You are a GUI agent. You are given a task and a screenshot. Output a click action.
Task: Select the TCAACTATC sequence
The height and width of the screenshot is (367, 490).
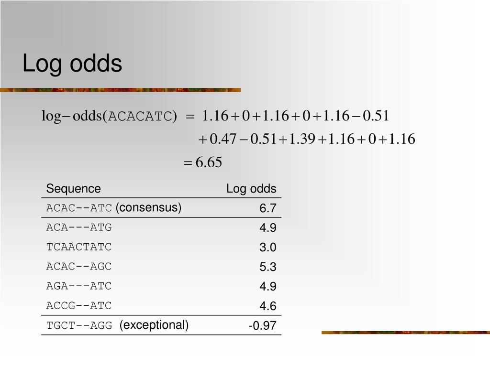[79, 247]
